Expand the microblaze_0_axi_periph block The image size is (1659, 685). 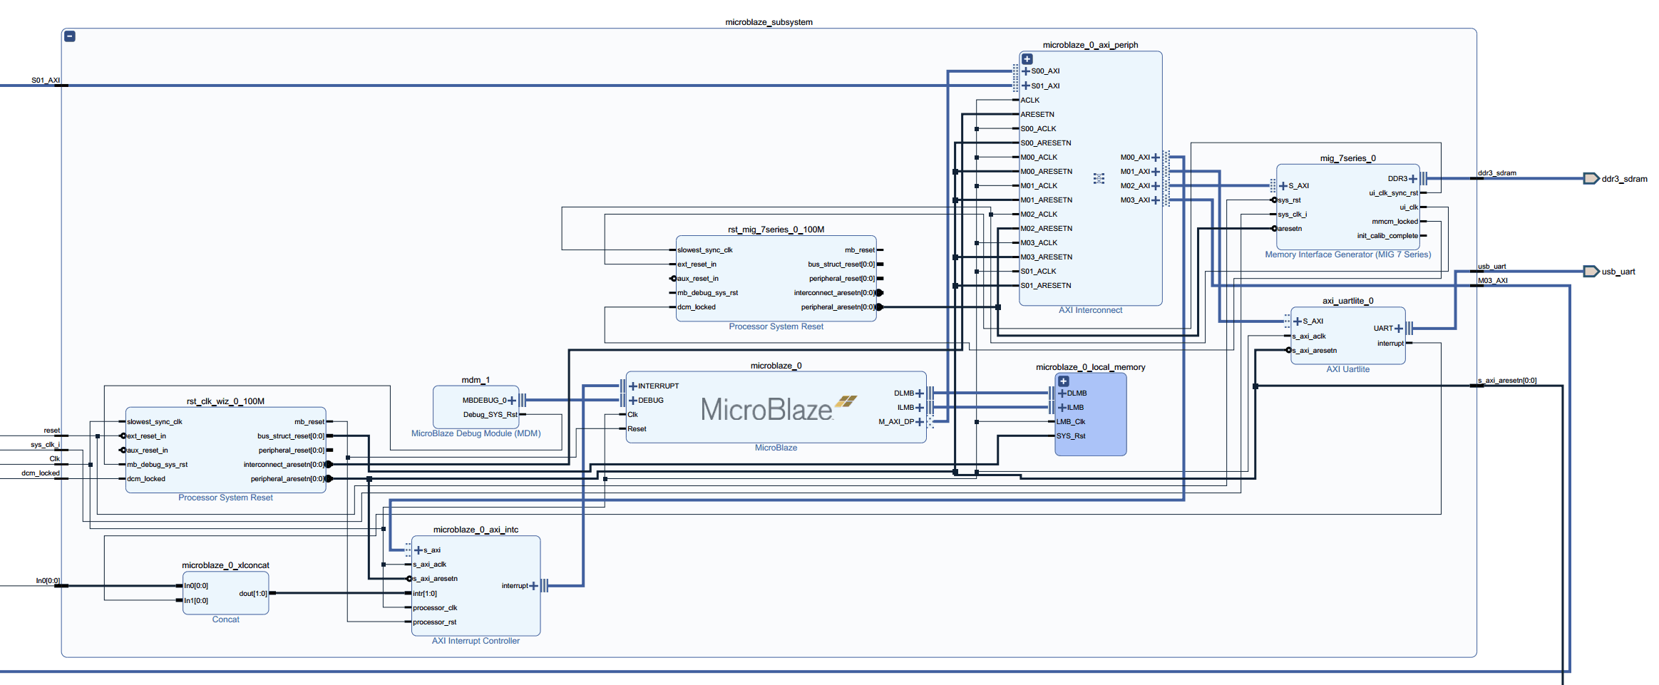click(x=1027, y=59)
